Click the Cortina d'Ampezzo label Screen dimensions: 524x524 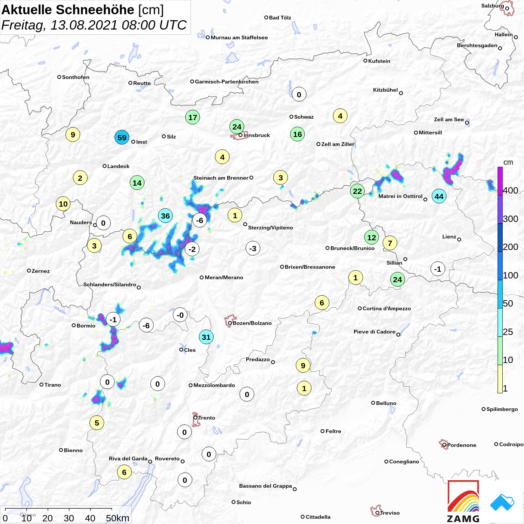[x=387, y=308]
